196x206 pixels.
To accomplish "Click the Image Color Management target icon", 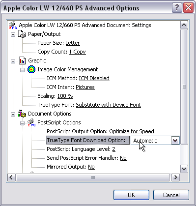I will click(x=31, y=69).
